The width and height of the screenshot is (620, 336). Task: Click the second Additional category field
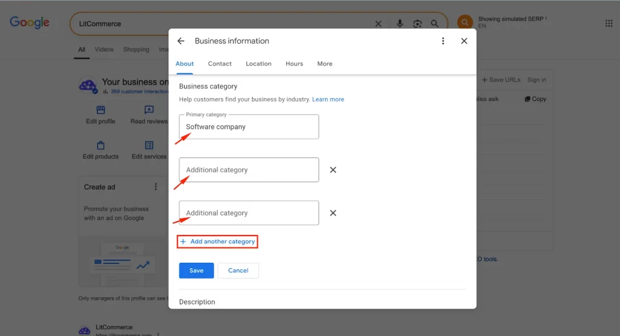(x=249, y=213)
